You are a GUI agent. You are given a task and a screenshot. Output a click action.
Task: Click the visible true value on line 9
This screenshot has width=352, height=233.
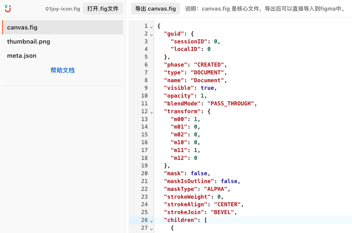coord(207,88)
